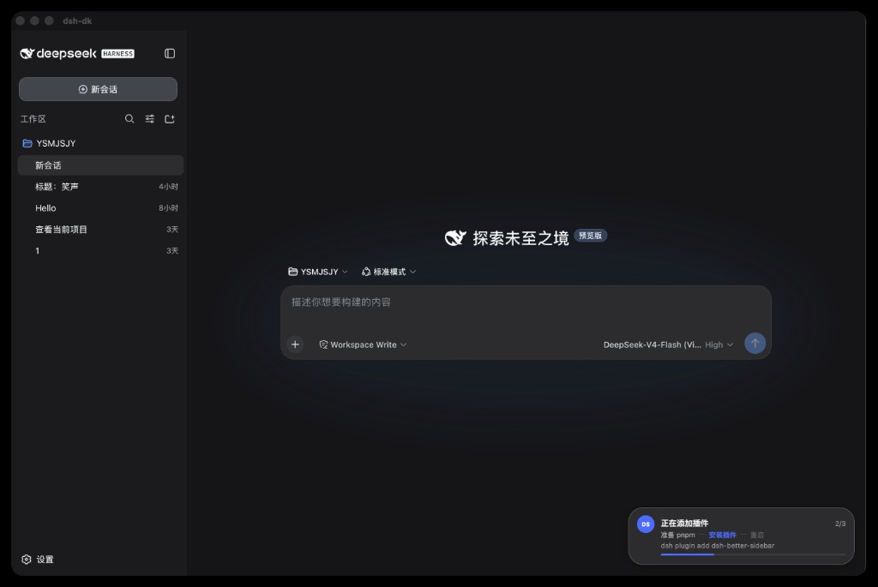Open the DeepSeek-V4-Flash model dropdown
Viewport: 878px width, 587px height.
point(668,344)
